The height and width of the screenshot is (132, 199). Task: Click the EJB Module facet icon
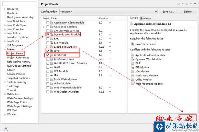pyautogui.click(x=51, y=43)
